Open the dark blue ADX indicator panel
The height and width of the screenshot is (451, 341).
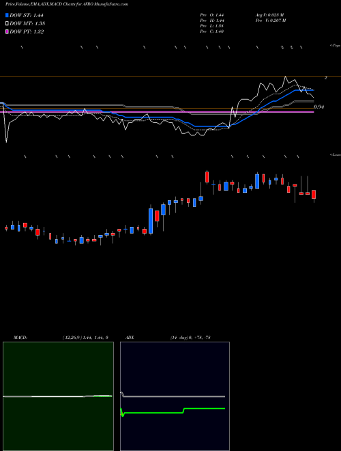coord(175,396)
